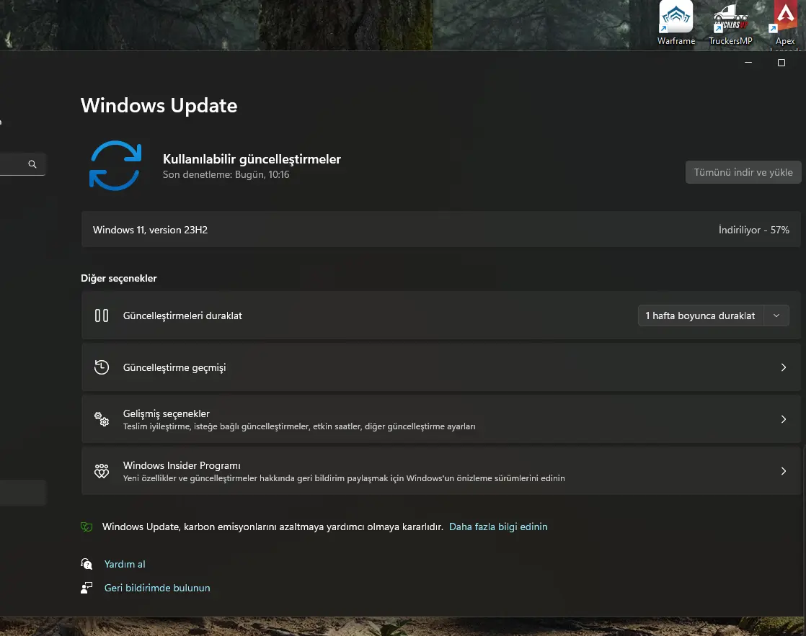Click the gears icon for Gelişmiş seçenekler
The height and width of the screenshot is (636, 806).
(x=102, y=419)
